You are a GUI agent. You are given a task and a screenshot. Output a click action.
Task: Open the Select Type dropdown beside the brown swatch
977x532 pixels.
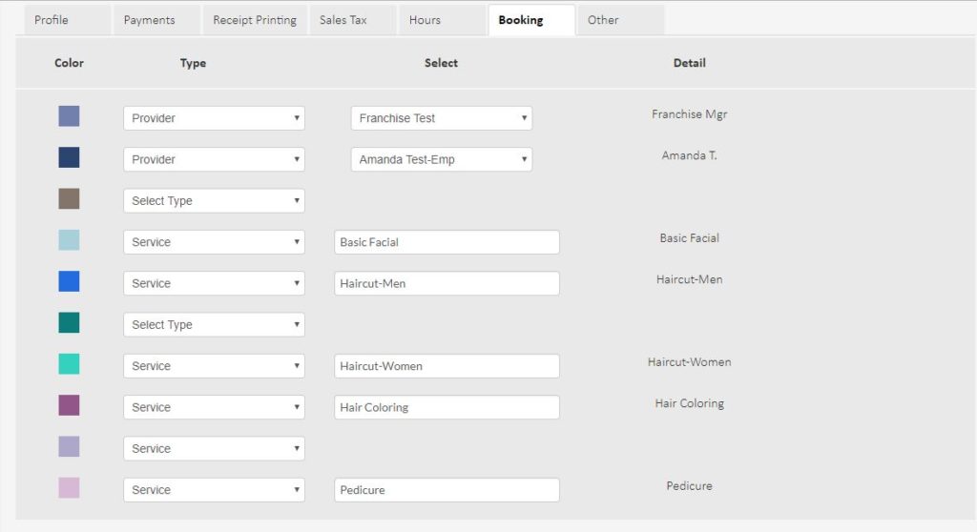[x=214, y=201]
